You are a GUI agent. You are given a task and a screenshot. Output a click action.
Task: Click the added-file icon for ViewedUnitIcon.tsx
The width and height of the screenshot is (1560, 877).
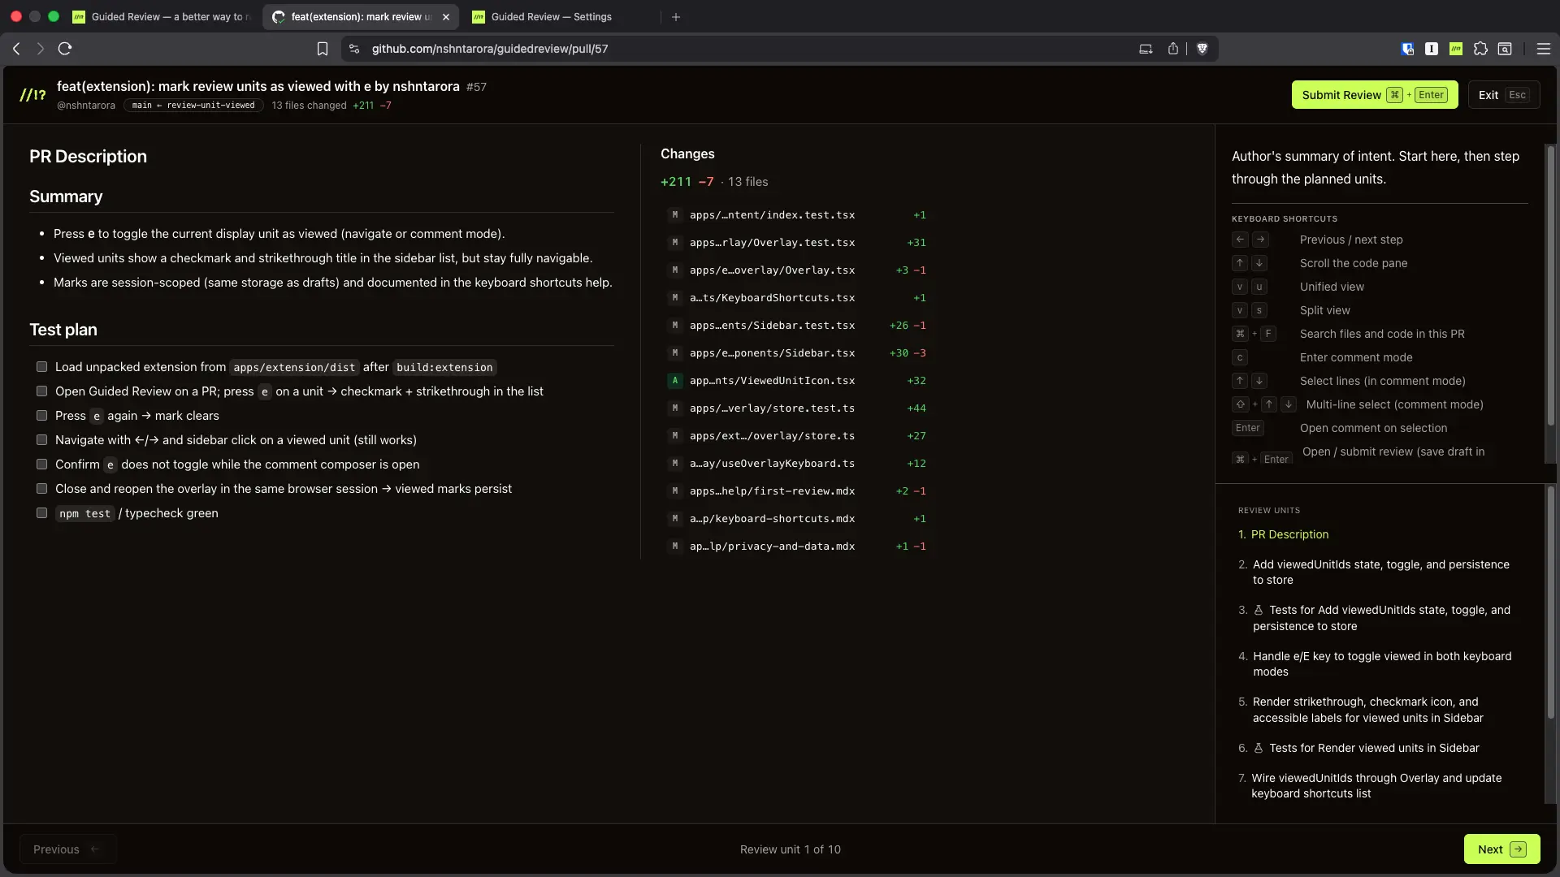674,381
